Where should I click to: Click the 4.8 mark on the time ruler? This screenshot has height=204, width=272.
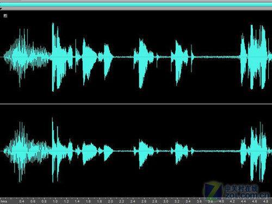pos(265,201)
